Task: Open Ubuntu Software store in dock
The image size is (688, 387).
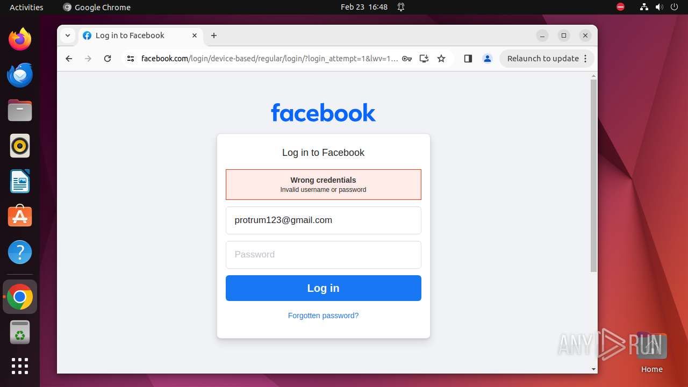Action: [x=20, y=217]
